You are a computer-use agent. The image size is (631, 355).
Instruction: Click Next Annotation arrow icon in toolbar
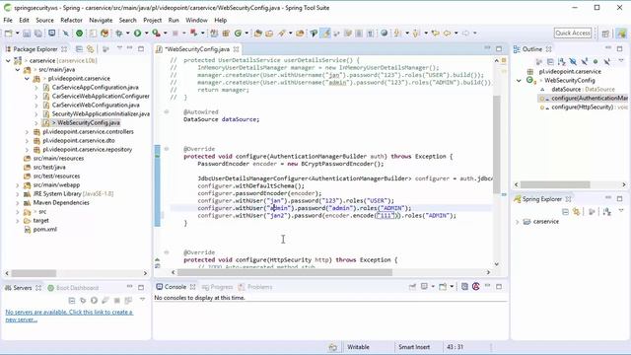point(397,33)
